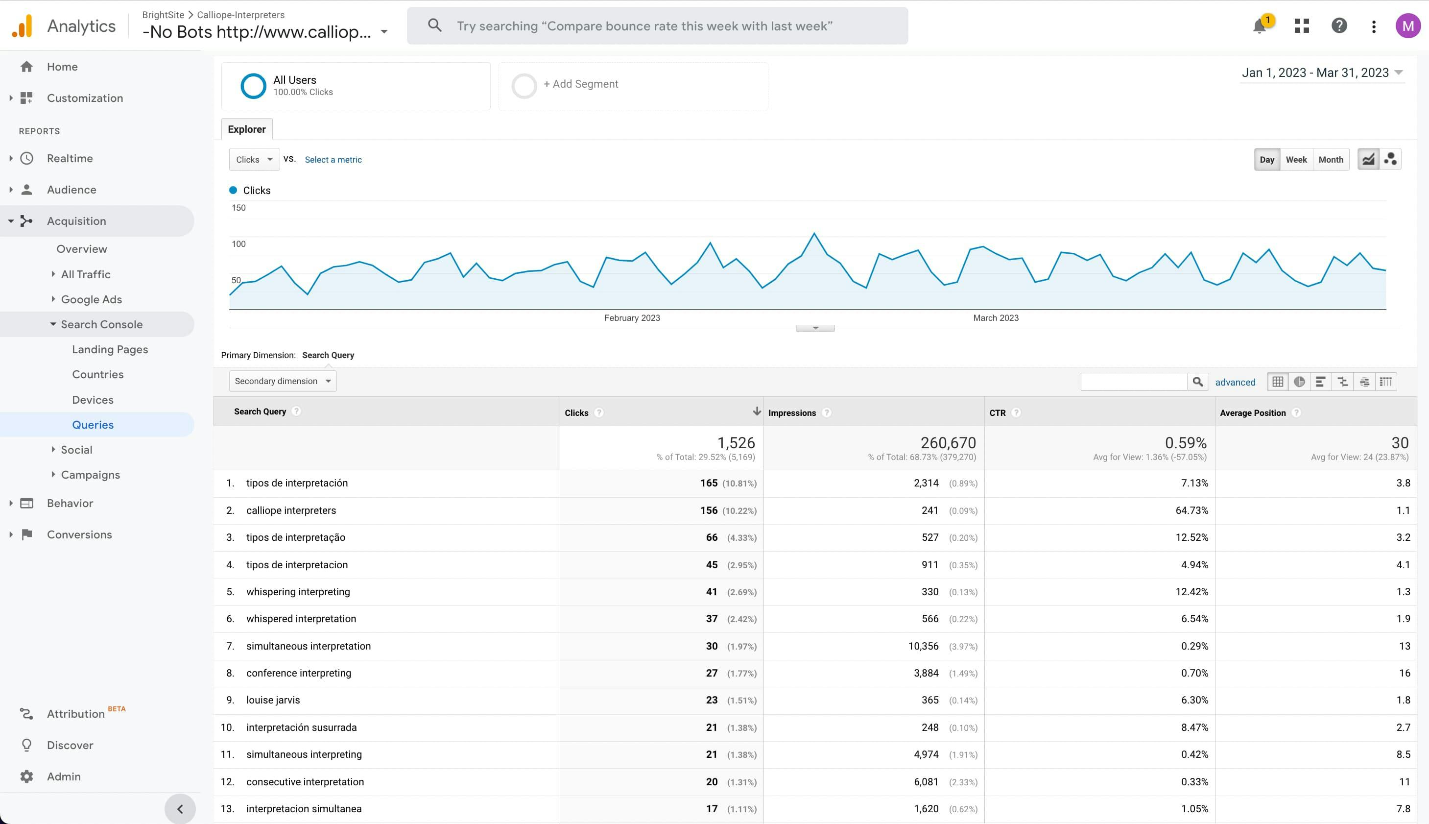Viewport: 1429px width, 824px height.
Task: Click the table filter search field
Action: click(1133, 382)
